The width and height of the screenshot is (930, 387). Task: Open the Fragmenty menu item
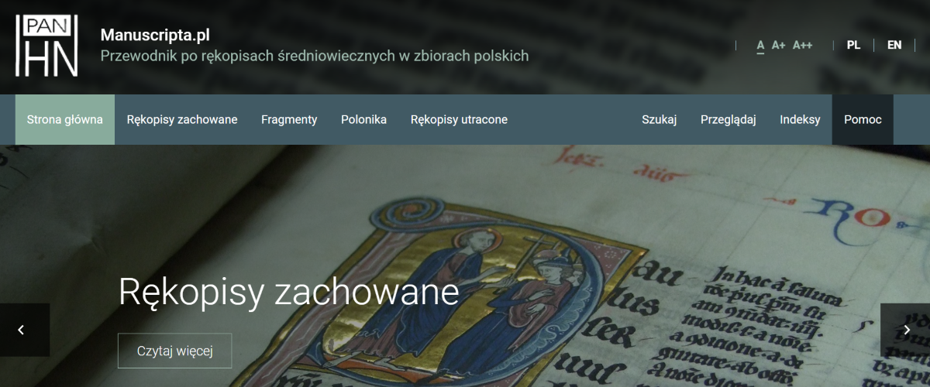pyautogui.click(x=289, y=119)
